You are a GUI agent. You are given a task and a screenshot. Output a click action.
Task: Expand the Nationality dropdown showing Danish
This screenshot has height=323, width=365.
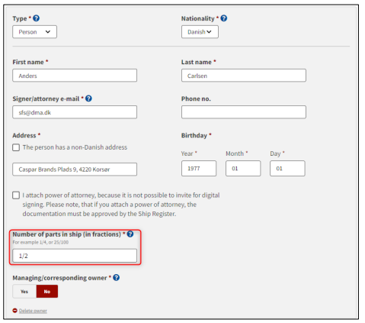point(200,32)
